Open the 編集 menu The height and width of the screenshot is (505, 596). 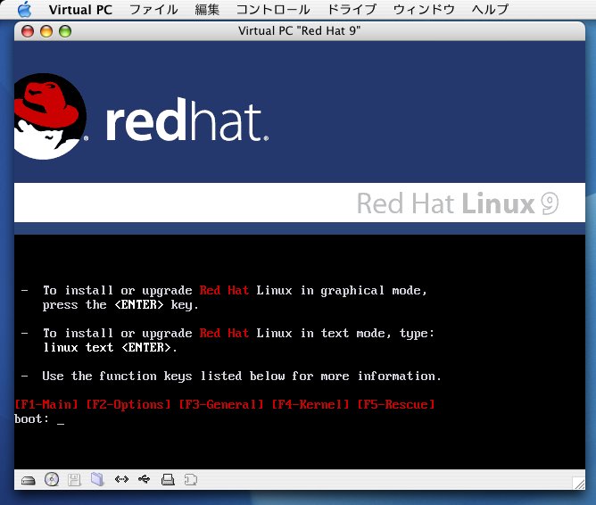coord(207,10)
